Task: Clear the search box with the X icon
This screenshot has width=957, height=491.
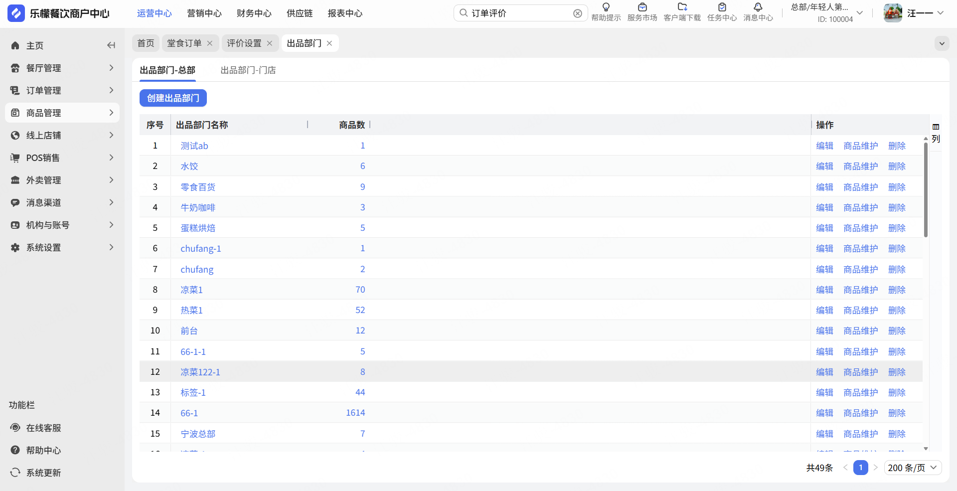Action: pyautogui.click(x=578, y=13)
